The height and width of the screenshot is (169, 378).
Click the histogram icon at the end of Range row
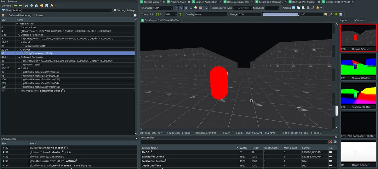pos(341,14)
